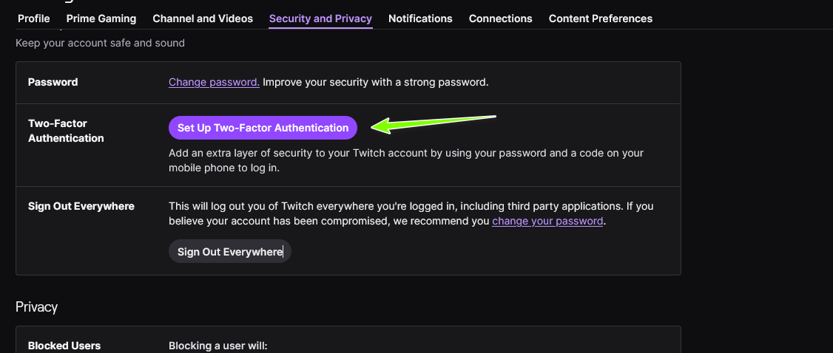Screen dimensions: 833x353
Task: Click 'Keep your account safe and sound' subtitle
Action: (100, 43)
